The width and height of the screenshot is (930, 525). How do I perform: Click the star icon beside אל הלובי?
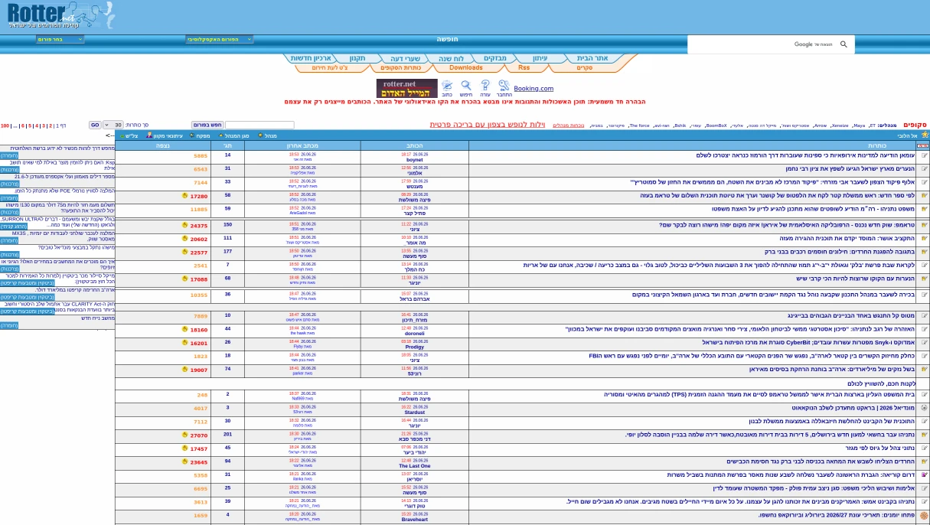[x=925, y=135]
